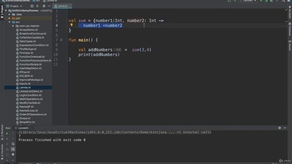Screen dimensions: 292x164
Task: Expand the '<1 internal call>' console fold
Action: [194, 132]
